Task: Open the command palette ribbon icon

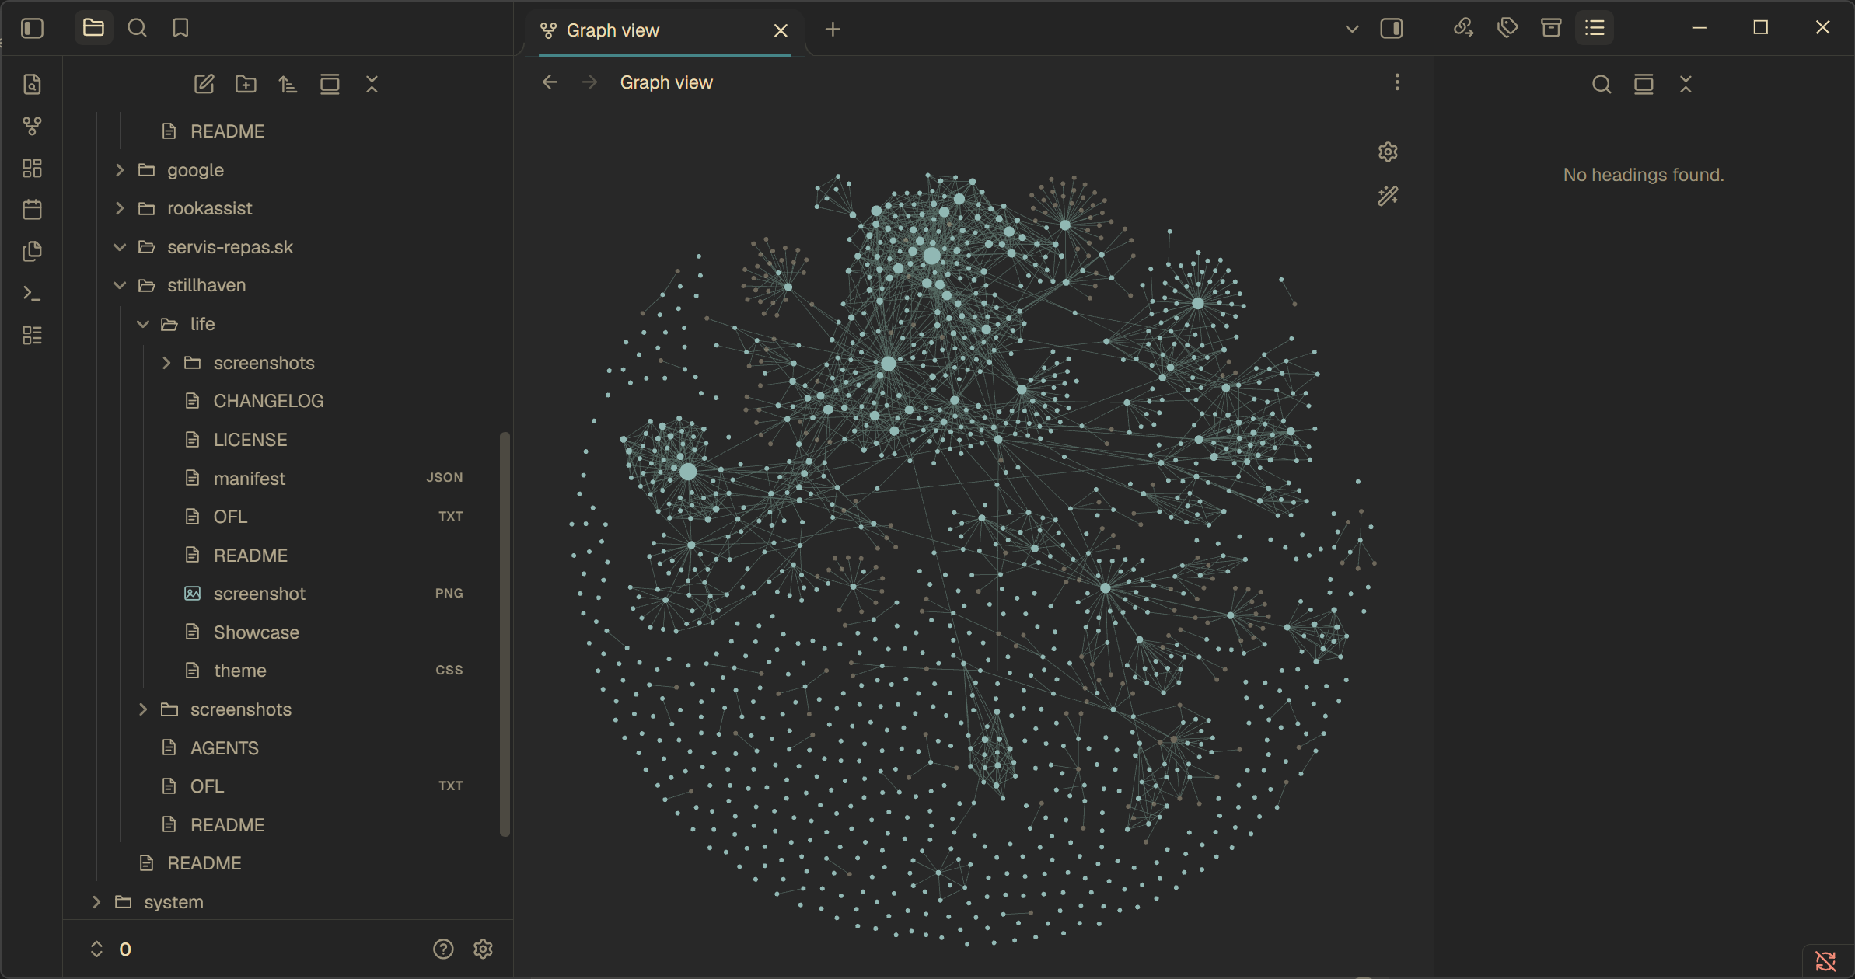Action: (32, 293)
